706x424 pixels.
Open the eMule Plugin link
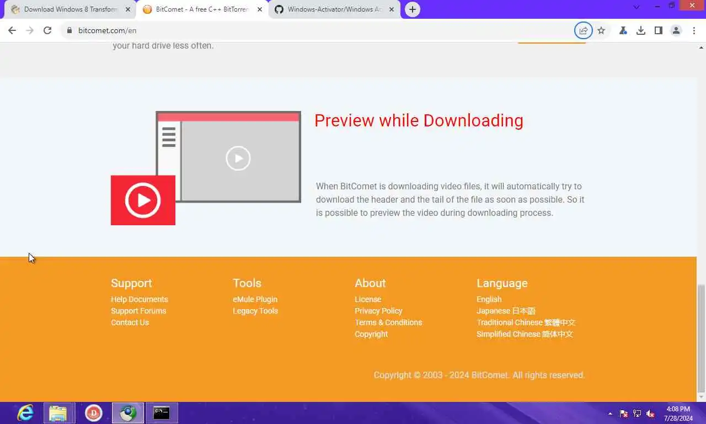pos(255,299)
